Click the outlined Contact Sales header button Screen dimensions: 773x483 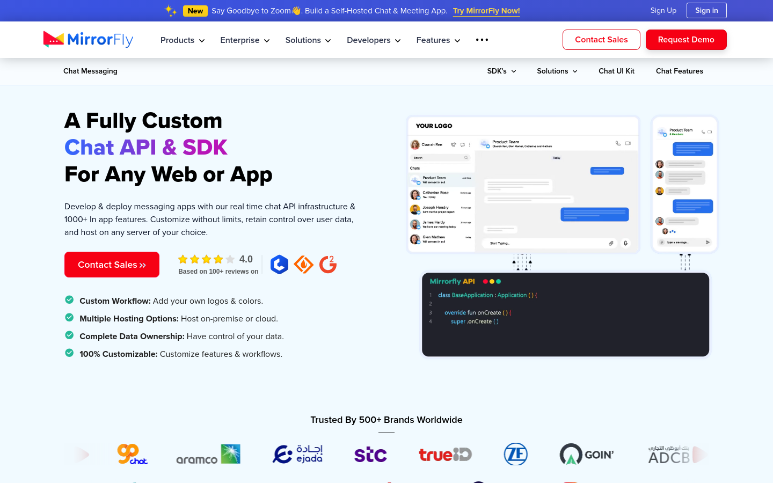pos(601,40)
